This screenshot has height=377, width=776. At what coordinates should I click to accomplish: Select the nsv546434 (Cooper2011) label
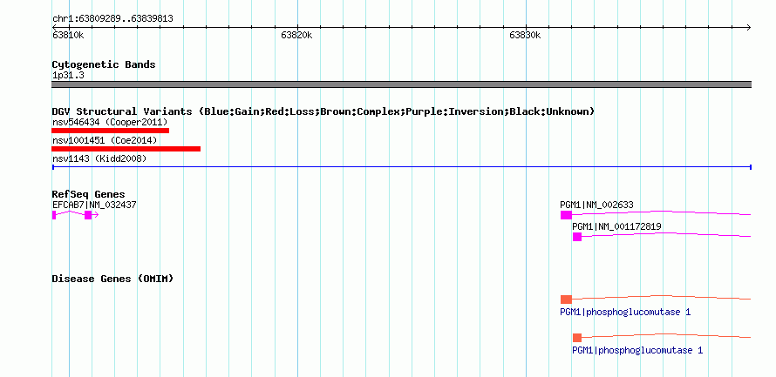pyautogui.click(x=111, y=122)
